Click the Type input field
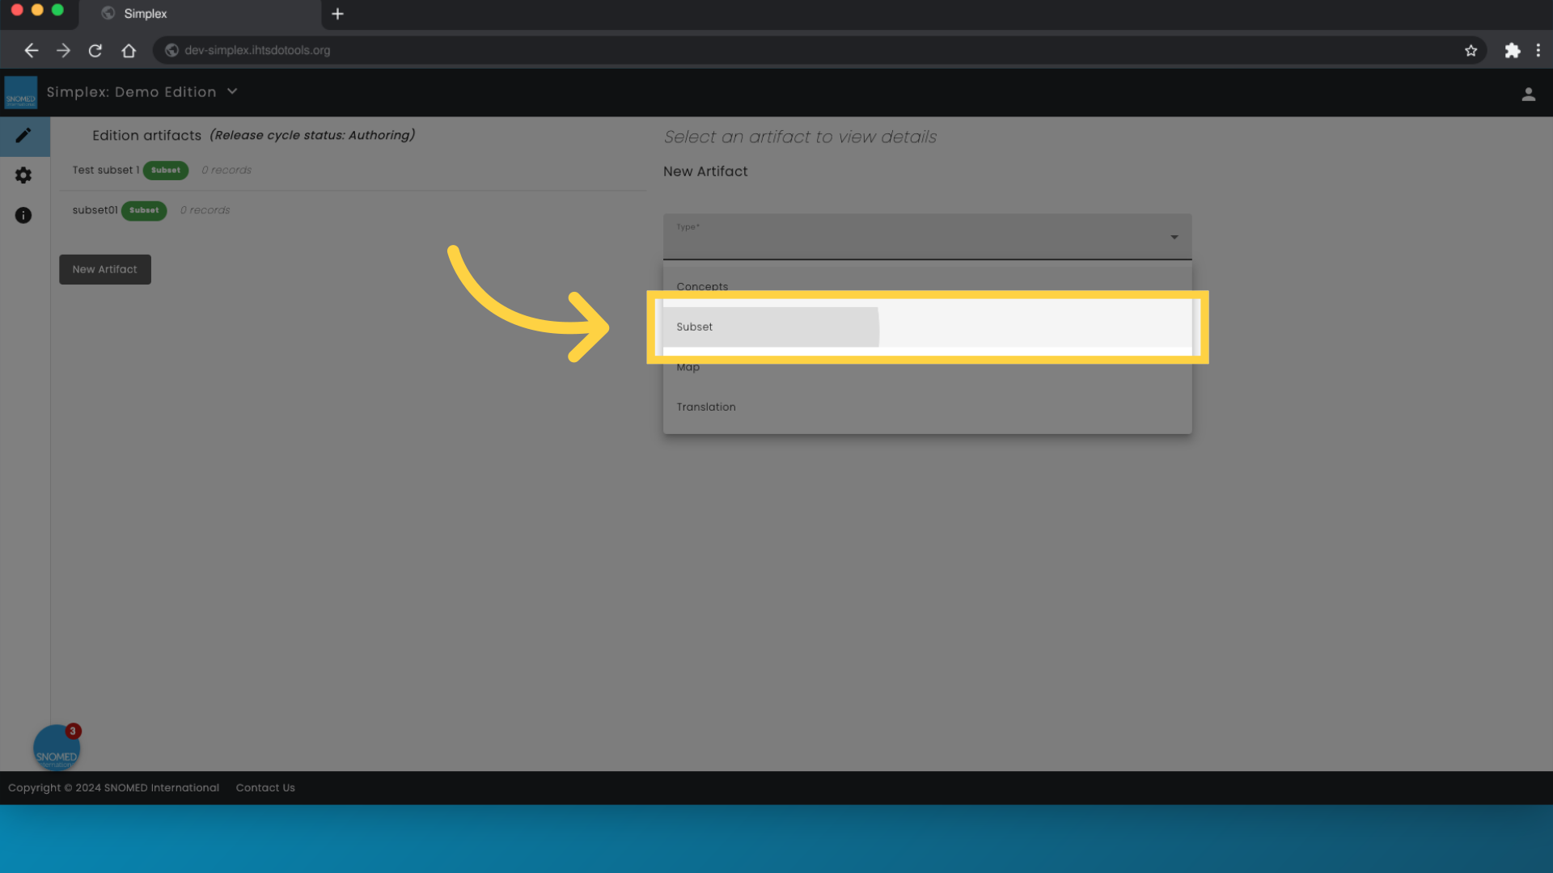This screenshot has height=873, width=1553. click(927, 235)
